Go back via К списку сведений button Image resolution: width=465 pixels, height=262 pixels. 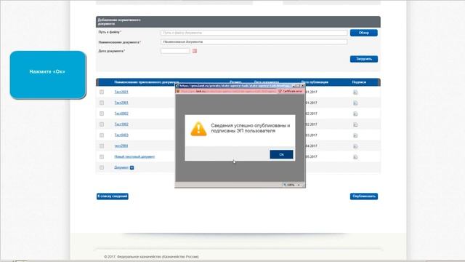113,196
